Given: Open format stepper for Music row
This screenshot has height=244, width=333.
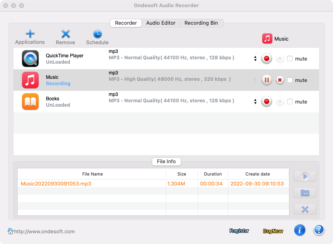Looking at the screenshot, I should (255, 80).
